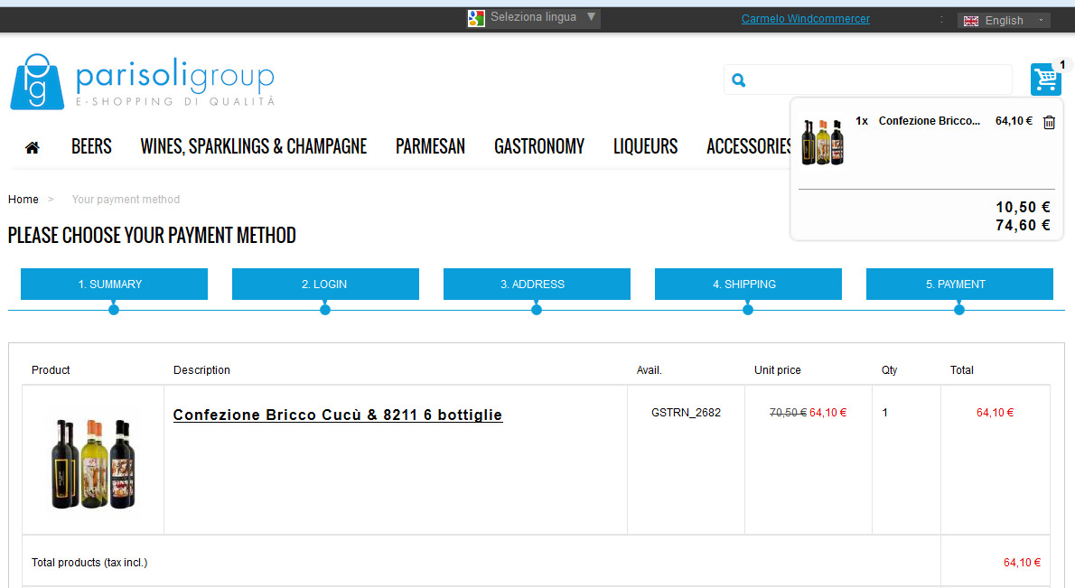This screenshot has height=588, width=1075.
Task: Go to step 4. Shipping
Action: 748,284
